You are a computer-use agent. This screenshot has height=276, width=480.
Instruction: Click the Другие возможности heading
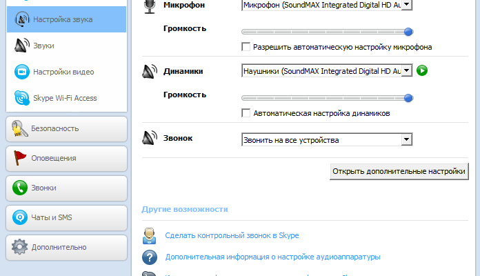[185, 209]
